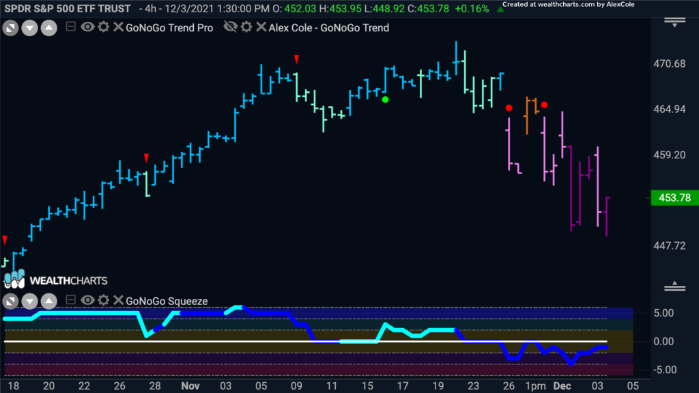Viewport: 699px width, 393px height.
Task: Click the 447.72 price axis label
Action: (x=670, y=246)
